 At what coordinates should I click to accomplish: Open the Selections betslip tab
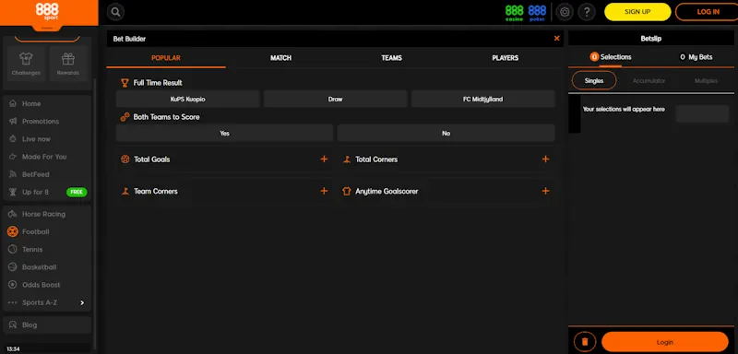pos(611,57)
